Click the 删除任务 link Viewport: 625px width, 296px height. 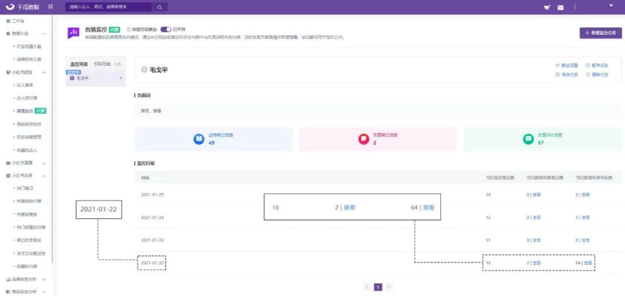pos(597,75)
